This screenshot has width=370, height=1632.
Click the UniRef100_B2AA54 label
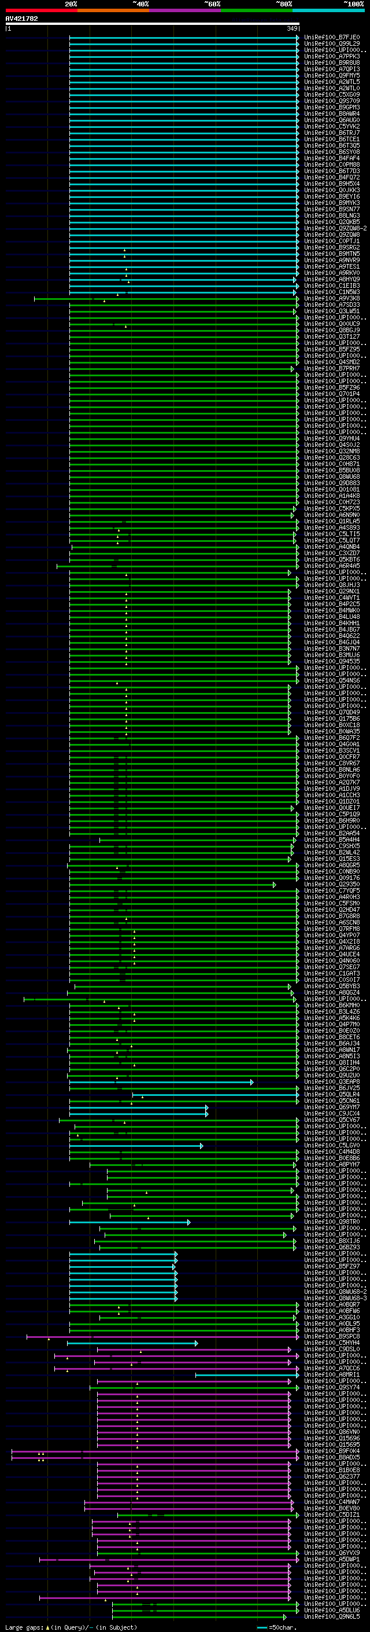pos(332,833)
